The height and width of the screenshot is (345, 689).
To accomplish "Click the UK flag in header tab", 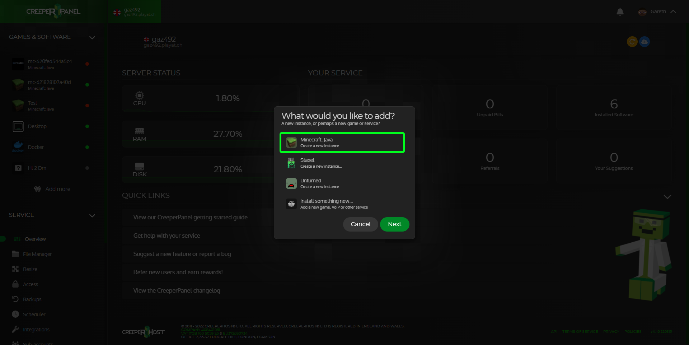I will coord(117,13).
